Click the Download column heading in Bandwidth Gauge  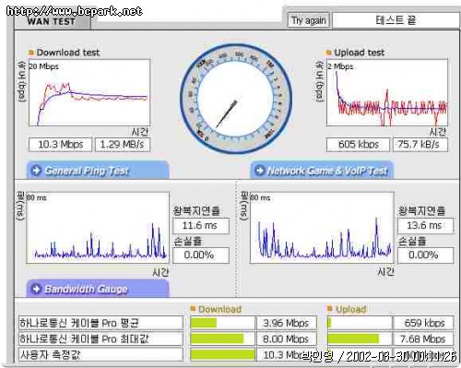point(219,309)
